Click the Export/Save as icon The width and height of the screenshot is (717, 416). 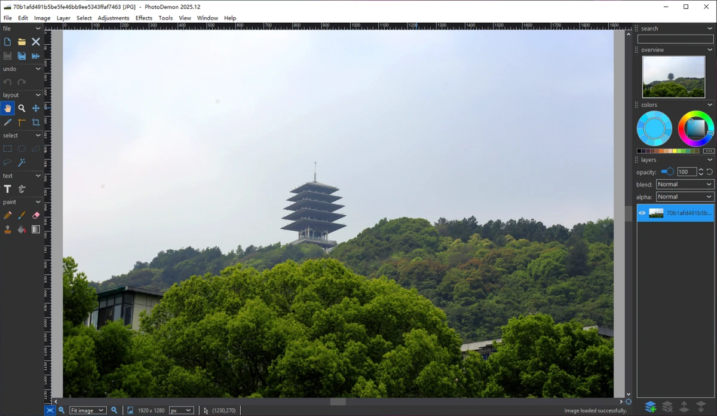click(x=36, y=56)
